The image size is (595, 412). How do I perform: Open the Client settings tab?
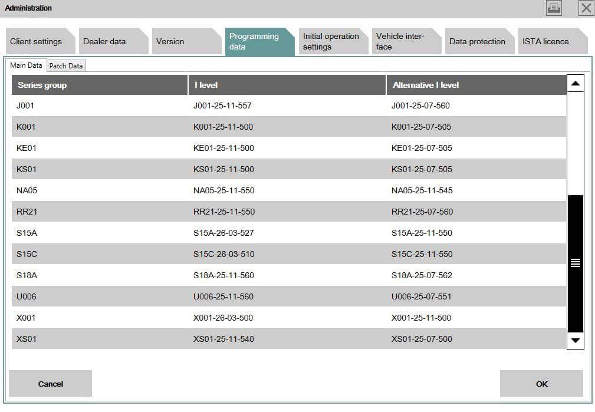(x=36, y=42)
